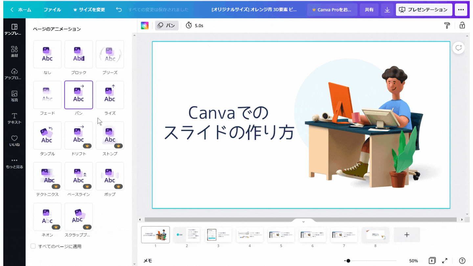Toggle the page lock icon

462,25
